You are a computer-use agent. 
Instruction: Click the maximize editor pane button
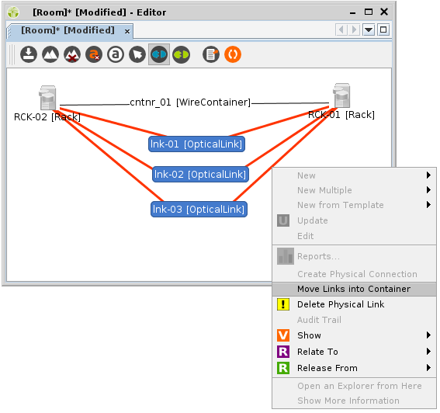coord(383,29)
